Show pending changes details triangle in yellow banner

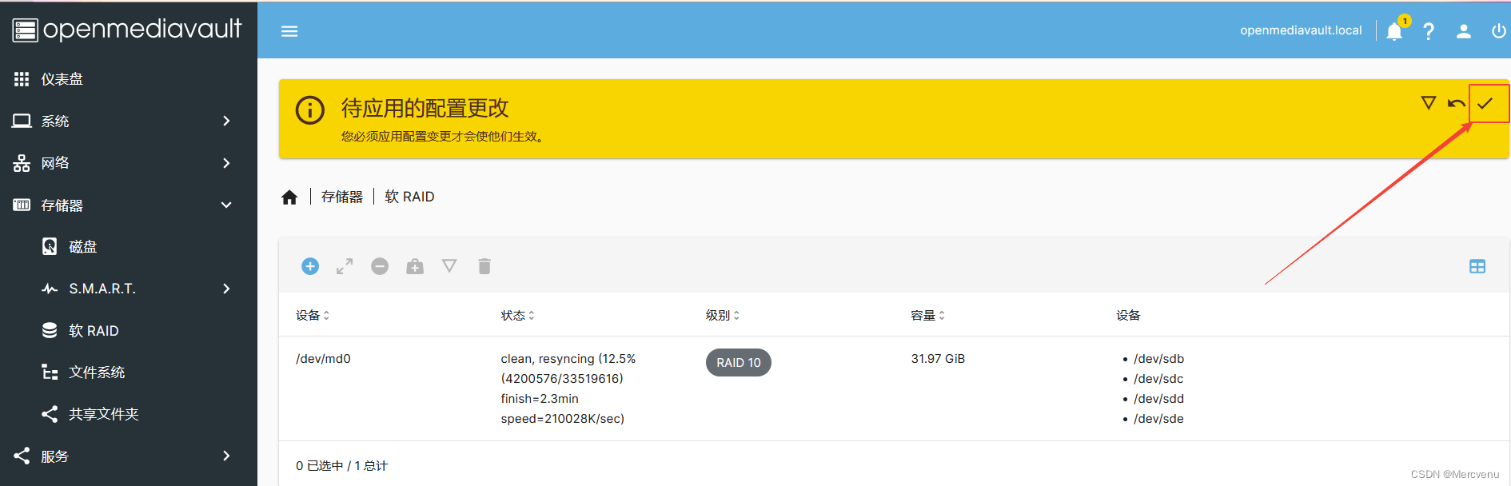tap(1429, 102)
